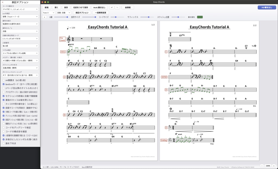Toggle セクションの終端に自動で複縦線 checkbox
Image resolution: width=278 pixels, height=169 pixels.
(4, 96)
